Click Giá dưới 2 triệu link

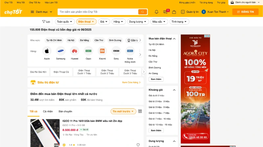pyautogui.click(x=156, y=96)
